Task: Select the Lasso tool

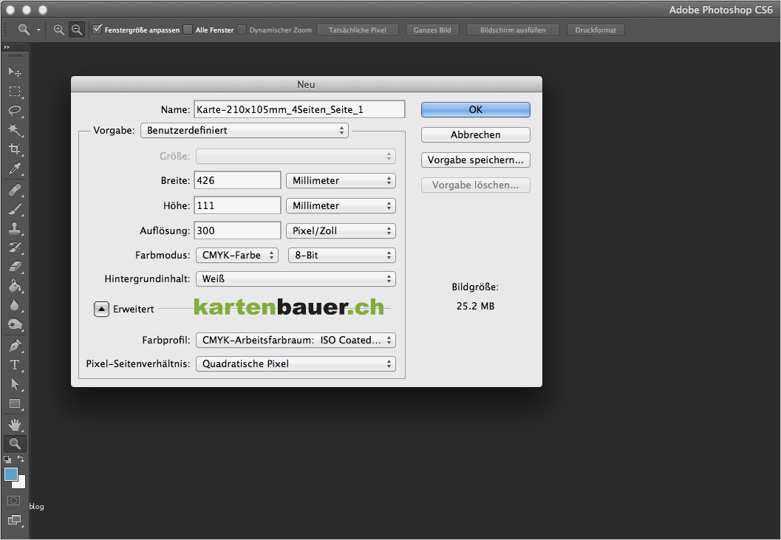Action: point(15,111)
